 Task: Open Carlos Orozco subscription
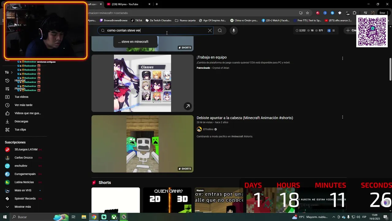coord(23,158)
